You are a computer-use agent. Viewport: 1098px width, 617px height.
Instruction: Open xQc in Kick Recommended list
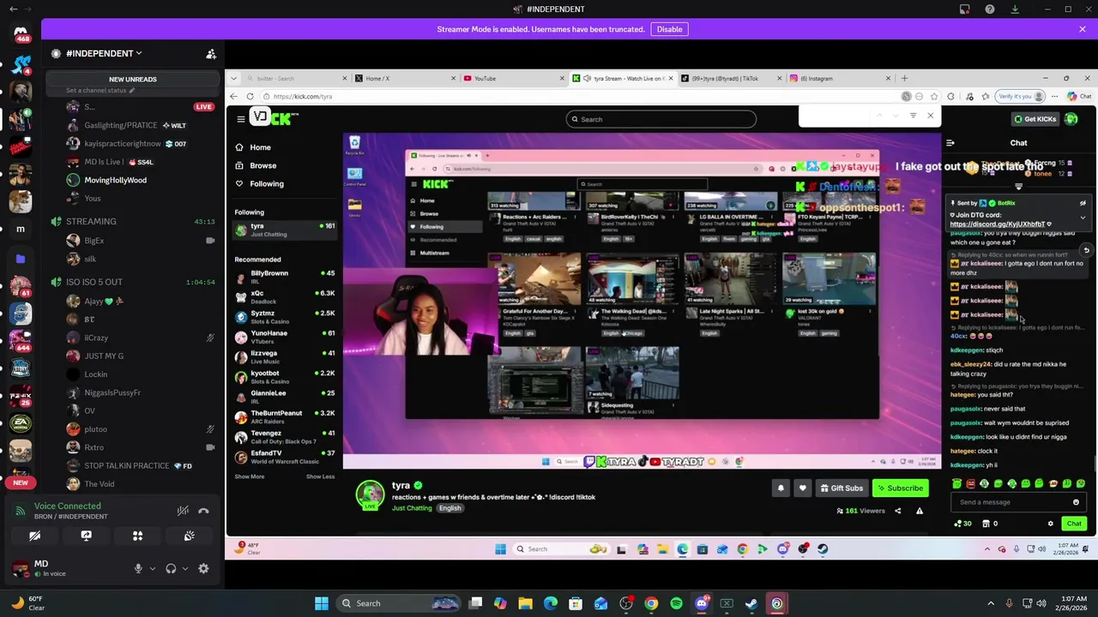click(x=285, y=297)
